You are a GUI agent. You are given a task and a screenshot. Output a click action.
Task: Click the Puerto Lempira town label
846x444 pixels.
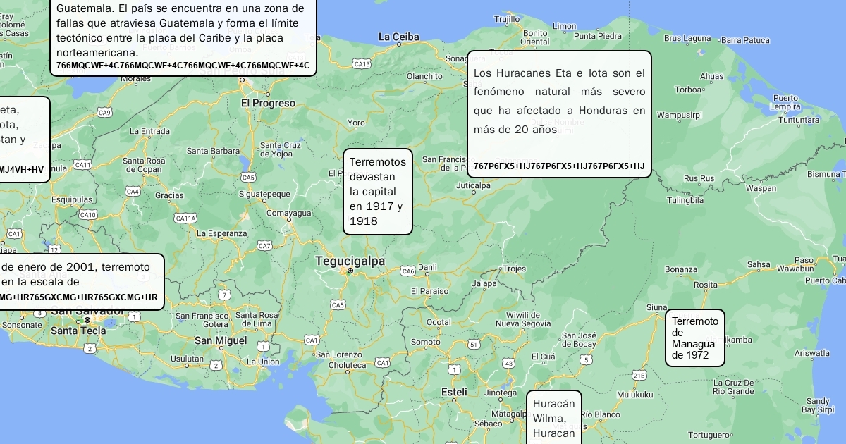[785, 103]
